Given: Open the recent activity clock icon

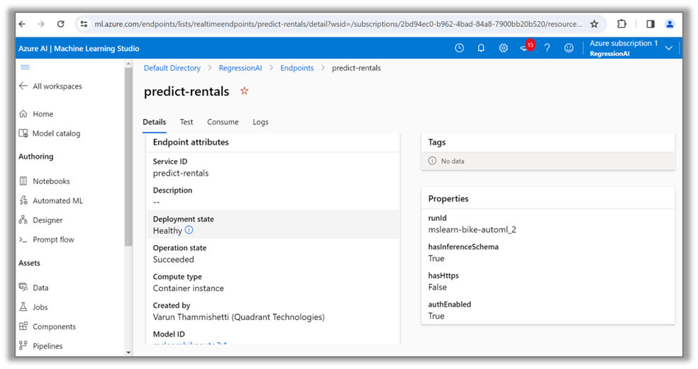Looking at the screenshot, I should (x=460, y=48).
